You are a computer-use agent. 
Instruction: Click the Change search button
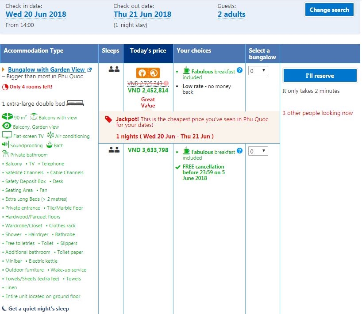point(329,10)
